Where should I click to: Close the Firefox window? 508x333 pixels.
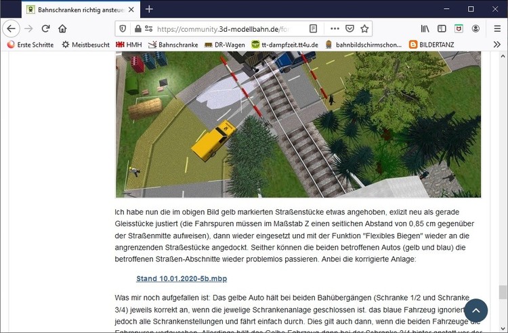[x=495, y=9]
